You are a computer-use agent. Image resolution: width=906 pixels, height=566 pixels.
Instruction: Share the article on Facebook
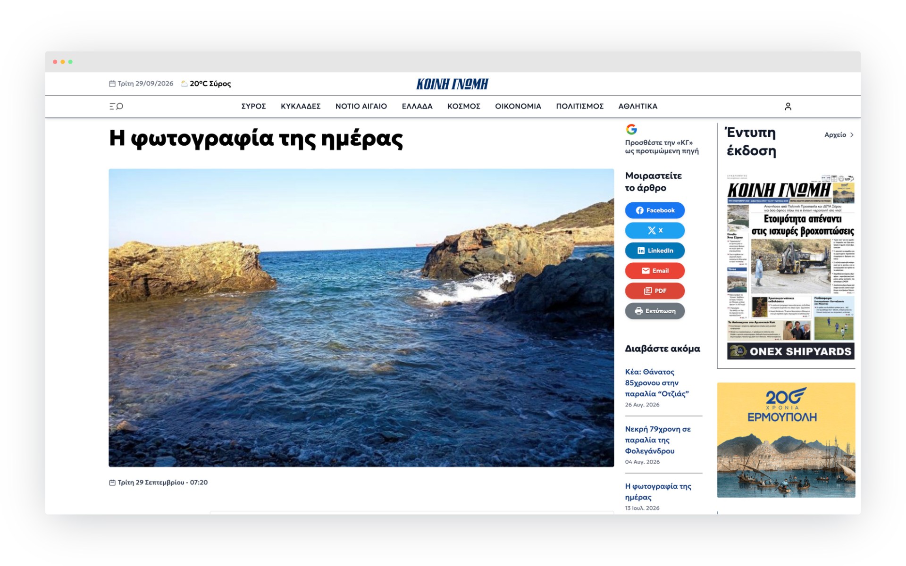tap(654, 210)
